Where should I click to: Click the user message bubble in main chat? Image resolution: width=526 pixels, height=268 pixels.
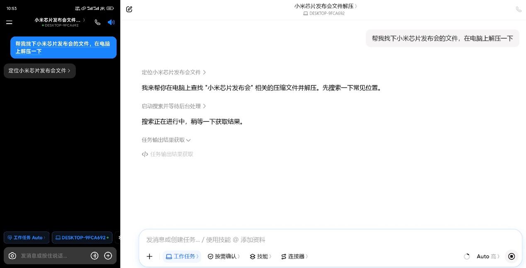(x=442, y=39)
